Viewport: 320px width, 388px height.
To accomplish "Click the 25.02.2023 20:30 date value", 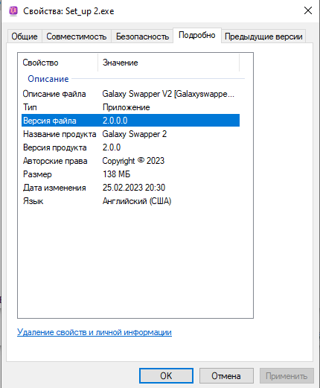I will pos(134,188).
